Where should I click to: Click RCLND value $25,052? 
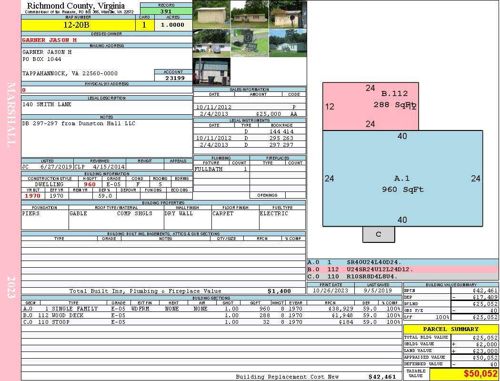485,304
